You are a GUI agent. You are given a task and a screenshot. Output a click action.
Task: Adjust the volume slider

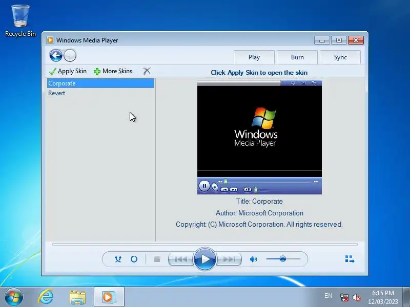coord(283,259)
